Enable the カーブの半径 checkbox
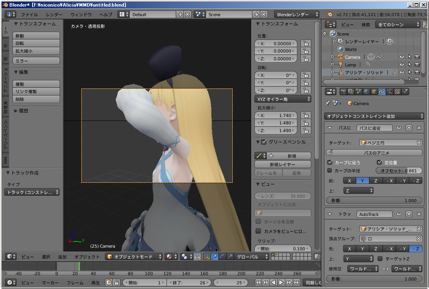The height and width of the screenshot is (289, 429). 329,170
